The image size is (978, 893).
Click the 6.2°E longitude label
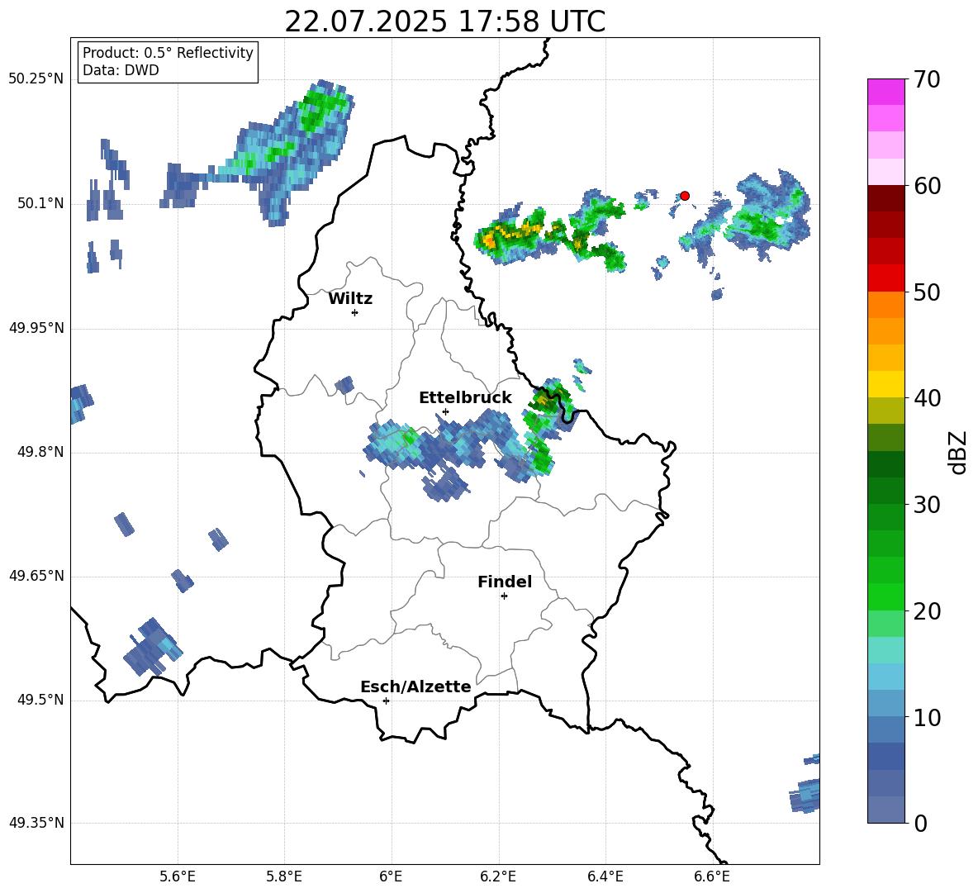point(498,876)
